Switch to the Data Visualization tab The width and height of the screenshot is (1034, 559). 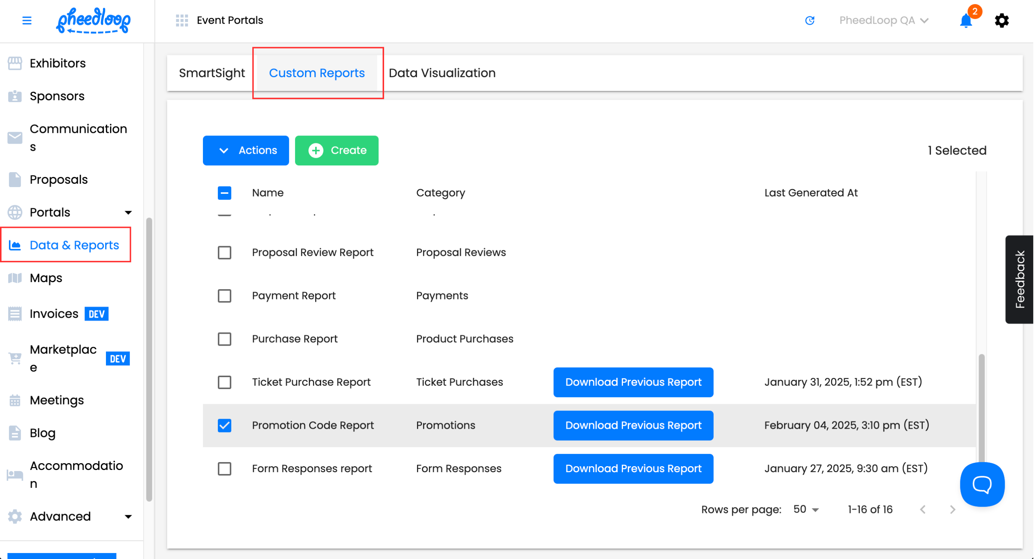click(x=442, y=73)
